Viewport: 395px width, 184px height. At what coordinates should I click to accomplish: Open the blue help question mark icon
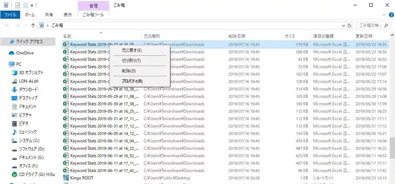(391, 15)
